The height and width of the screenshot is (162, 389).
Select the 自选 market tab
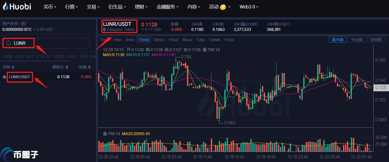tap(8, 56)
